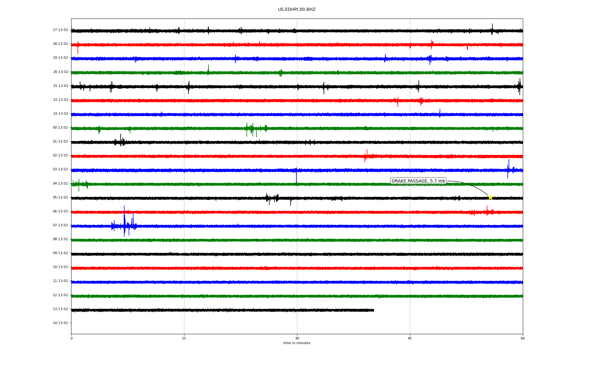Click the 12:13:02 time label
The image size is (594, 371).
pyautogui.click(x=60, y=295)
